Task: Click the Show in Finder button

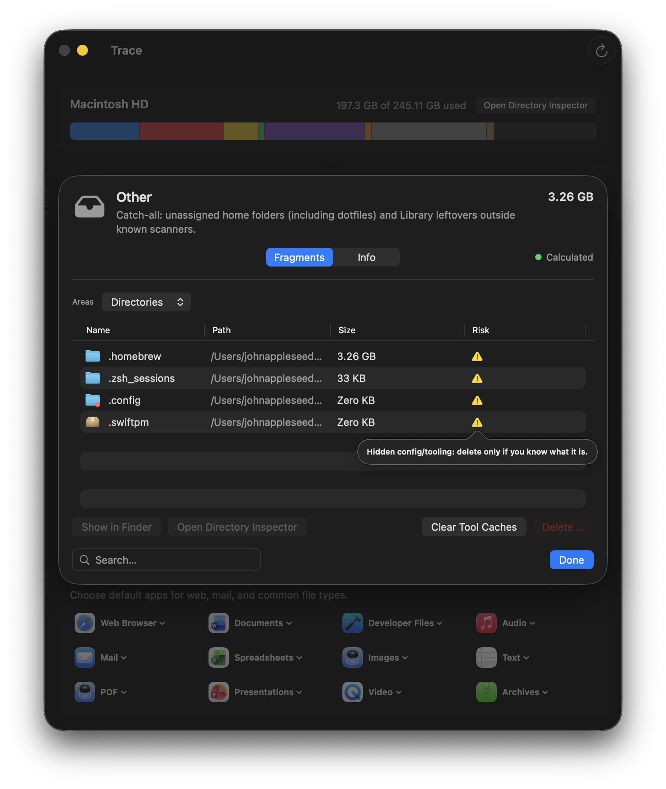Action: pyautogui.click(x=117, y=527)
